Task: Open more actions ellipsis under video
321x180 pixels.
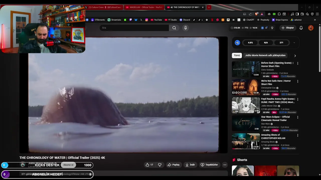Action: (225, 165)
